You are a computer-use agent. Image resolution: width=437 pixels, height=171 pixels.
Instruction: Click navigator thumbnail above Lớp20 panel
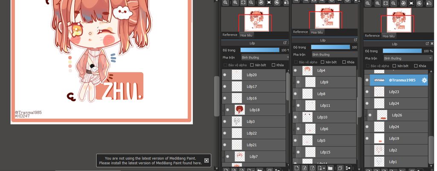coord(256,19)
